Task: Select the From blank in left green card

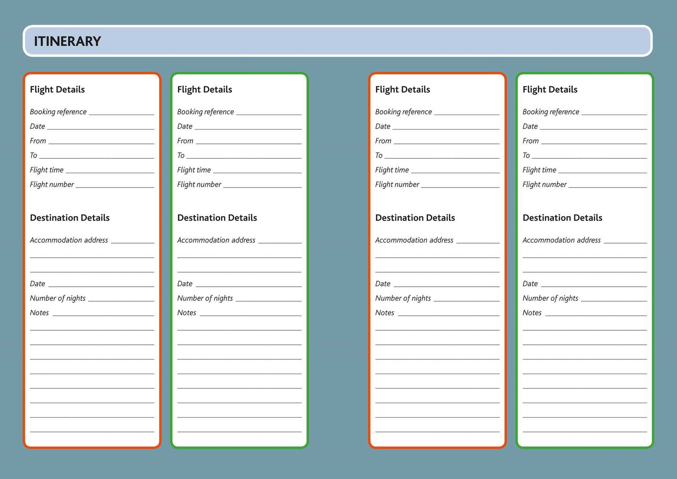Action: click(x=249, y=141)
